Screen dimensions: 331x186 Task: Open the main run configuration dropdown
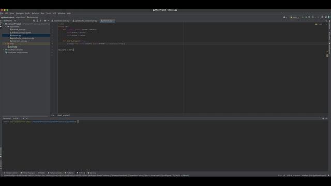pyautogui.click(x=295, y=17)
